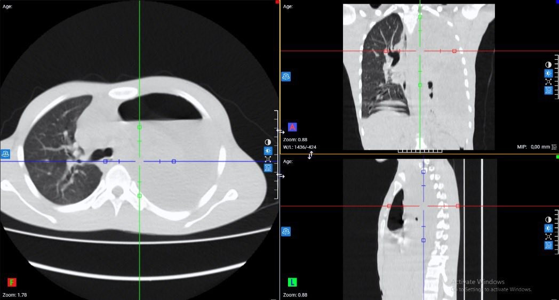Click the blue 3D cube icon in sagittal view

pos(286,231)
